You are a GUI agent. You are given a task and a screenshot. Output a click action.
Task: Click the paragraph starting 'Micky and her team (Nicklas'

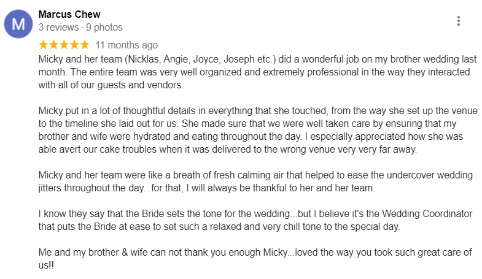(257, 72)
